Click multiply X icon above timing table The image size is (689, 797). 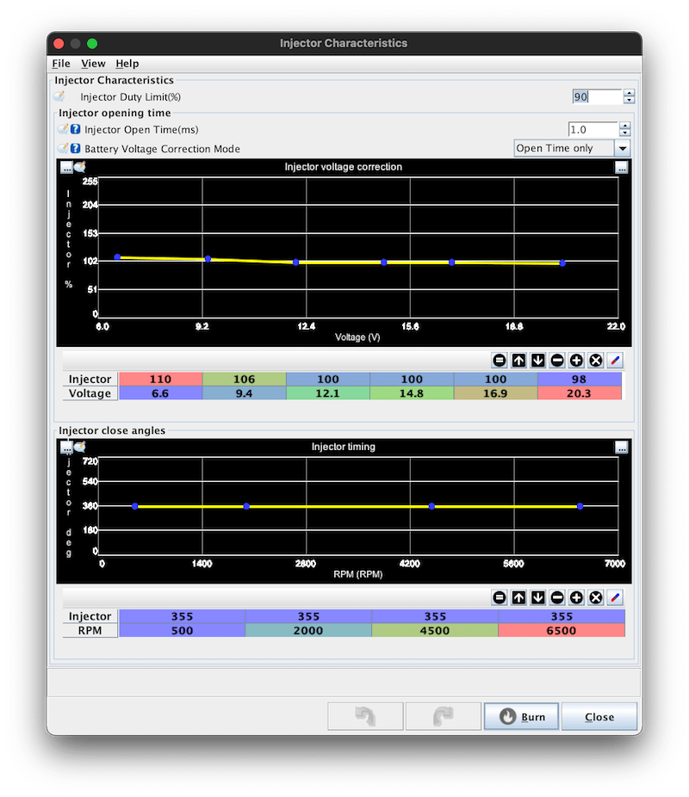[x=595, y=597]
